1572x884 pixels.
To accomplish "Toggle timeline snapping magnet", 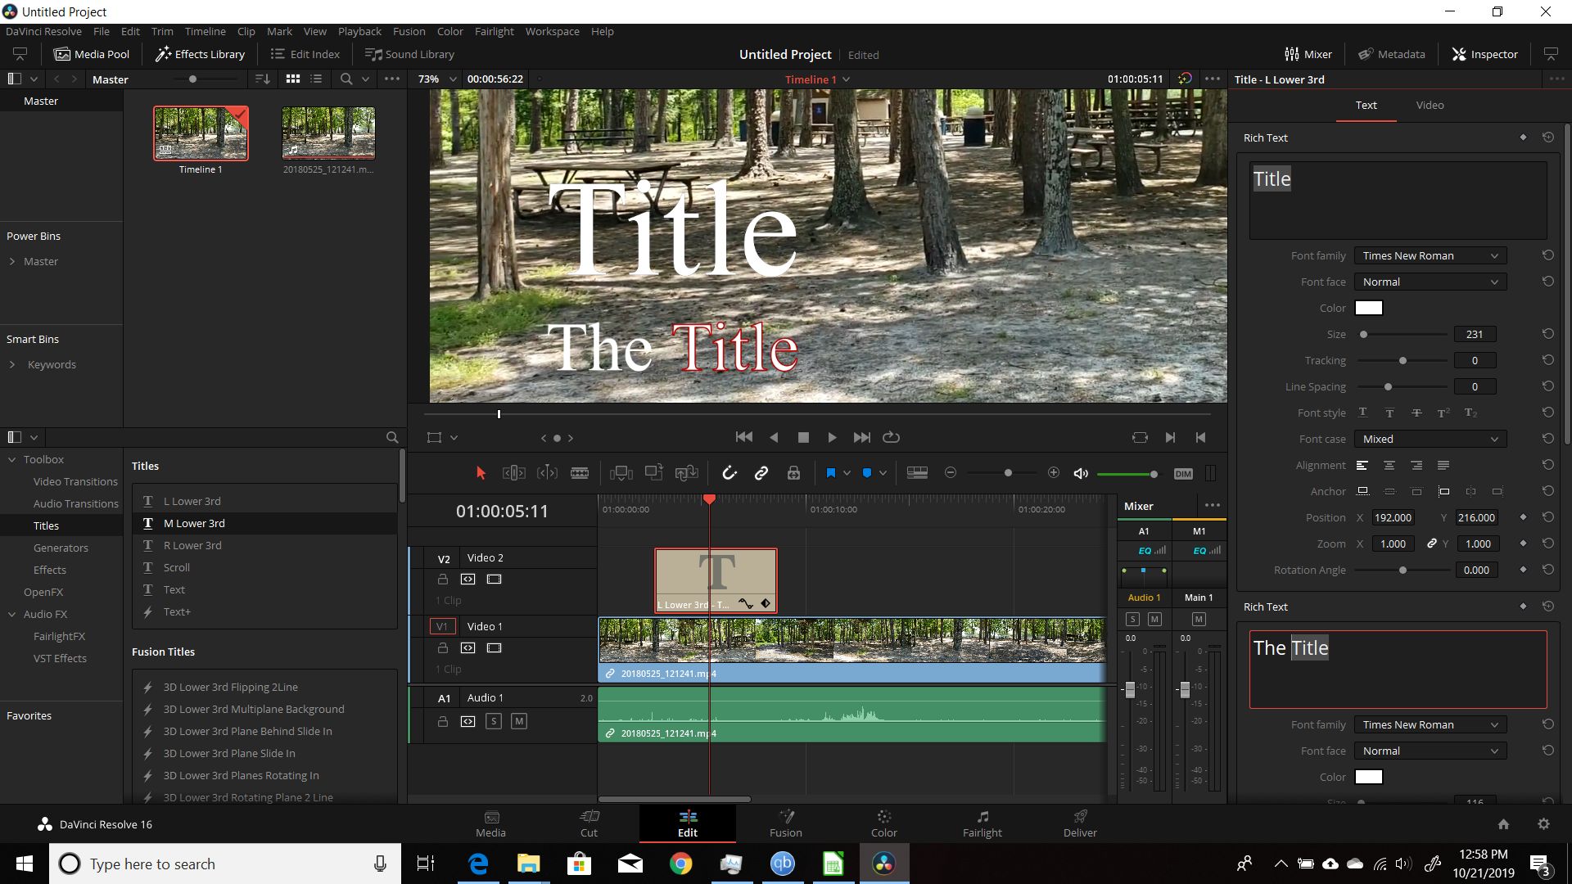I will click(729, 473).
